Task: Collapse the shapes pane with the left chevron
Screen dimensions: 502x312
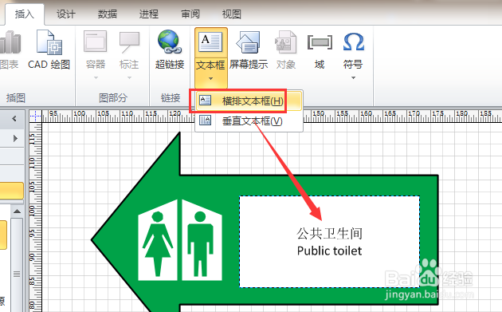Action: [14, 119]
